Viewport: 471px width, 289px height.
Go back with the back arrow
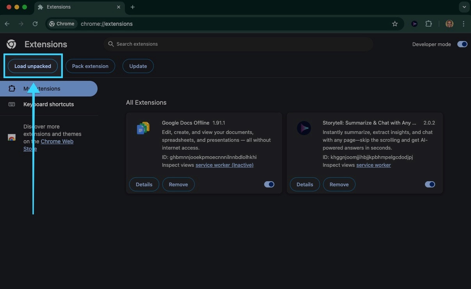pyautogui.click(x=7, y=24)
